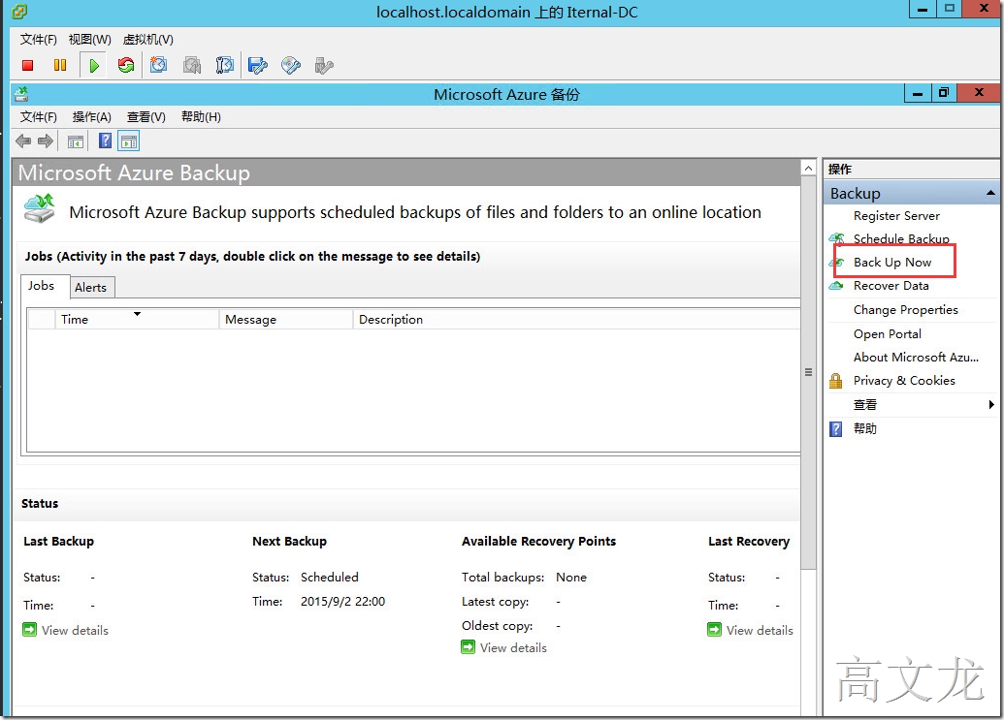Click View details under Available Recovery Points
Viewport: 1004px width, 720px height.
[x=513, y=647]
